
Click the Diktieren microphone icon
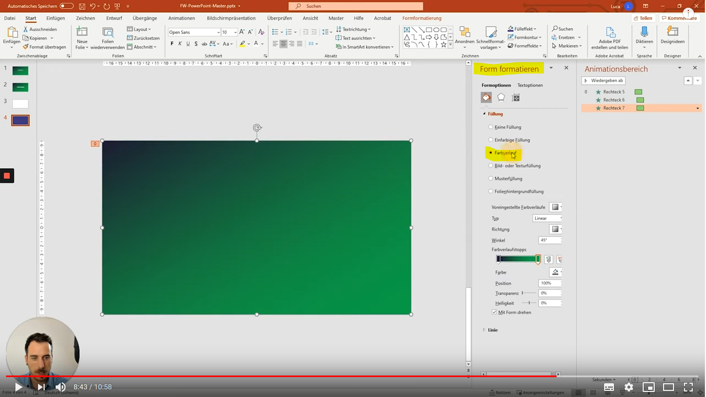[x=644, y=32]
